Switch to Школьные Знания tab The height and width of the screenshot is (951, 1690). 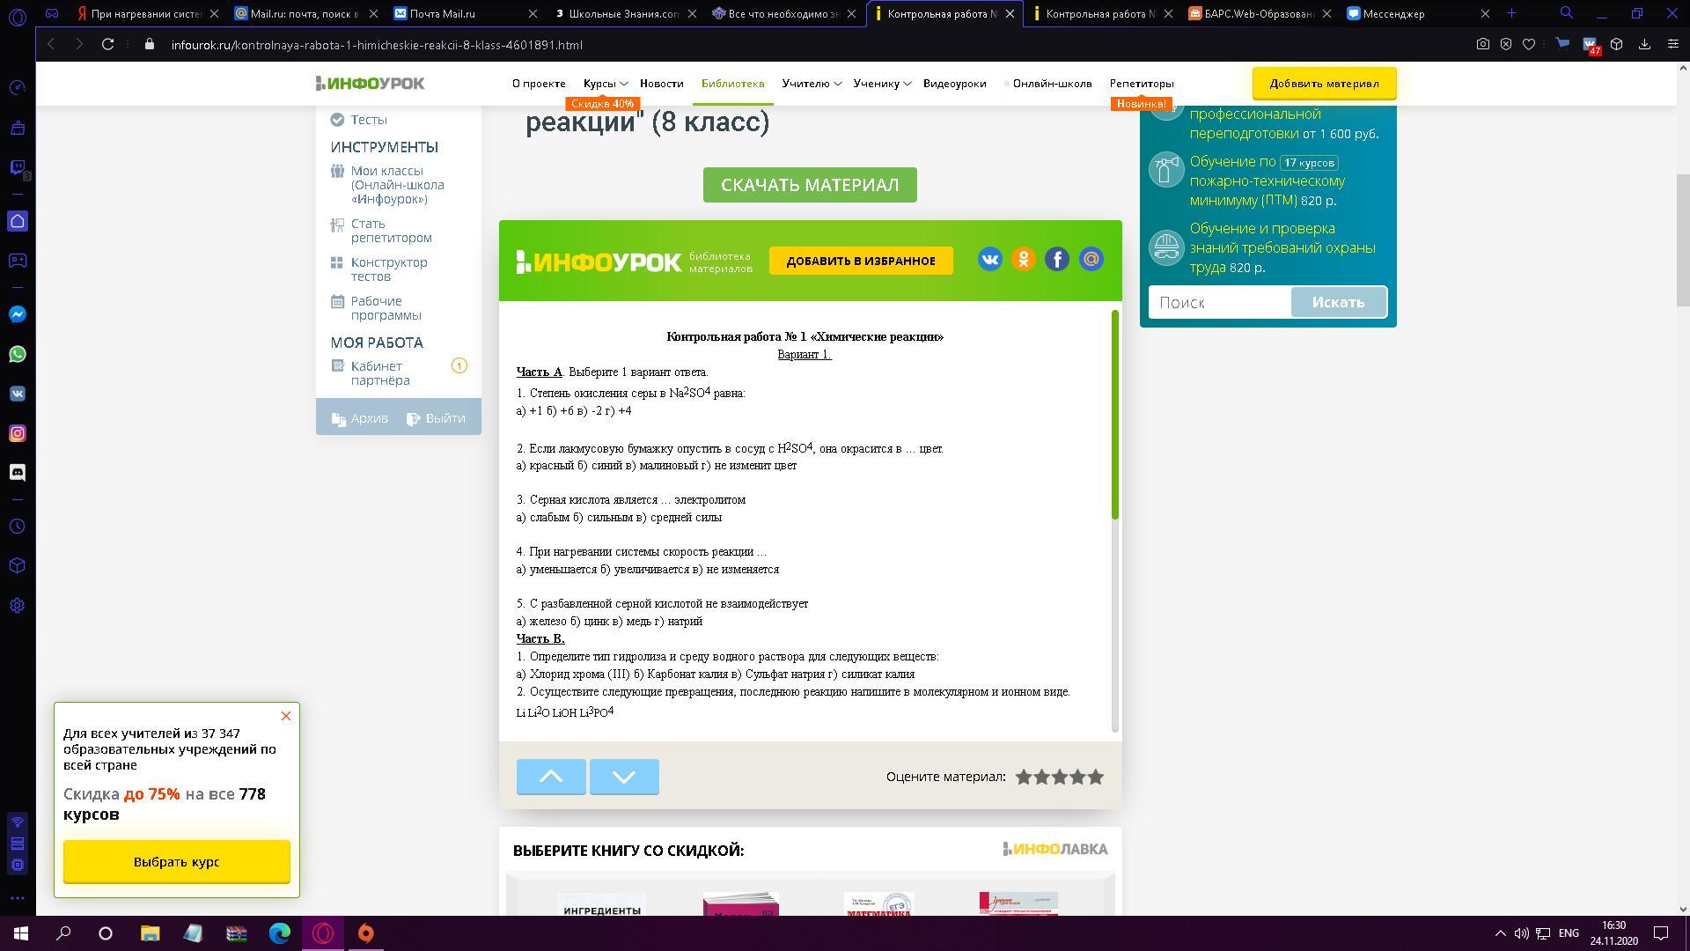tap(624, 13)
